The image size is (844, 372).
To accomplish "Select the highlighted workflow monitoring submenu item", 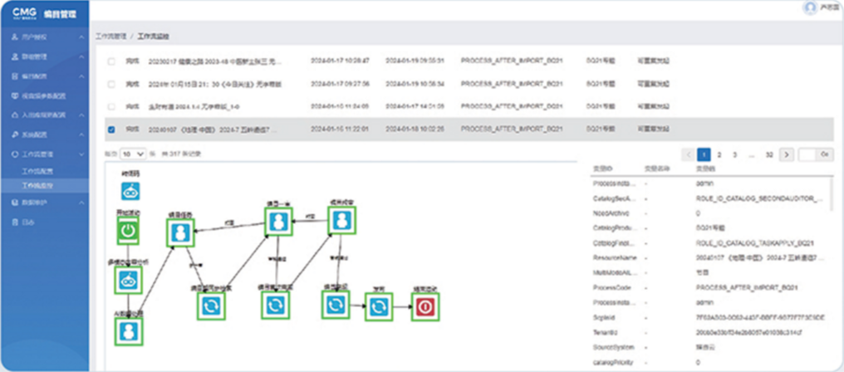I will click(x=36, y=184).
